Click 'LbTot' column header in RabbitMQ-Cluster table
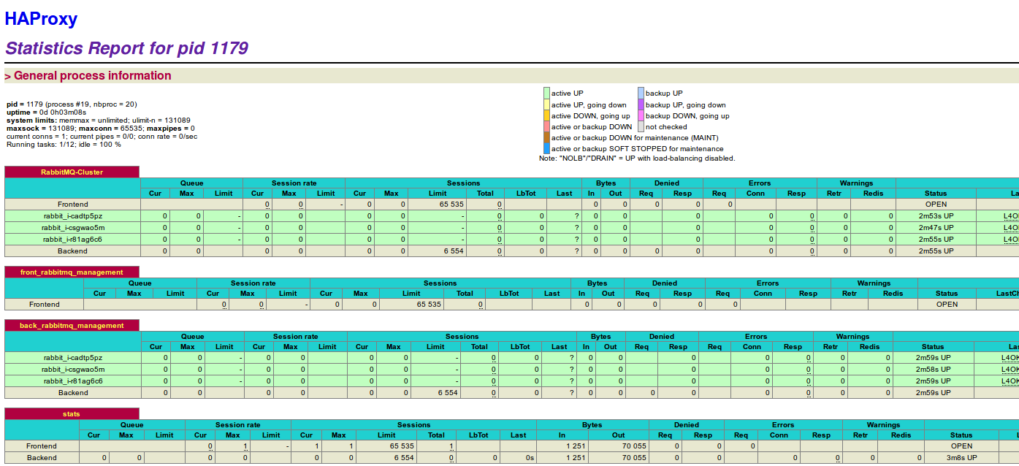This screenshot has width=1019, height=466. (x=525, y=194)
